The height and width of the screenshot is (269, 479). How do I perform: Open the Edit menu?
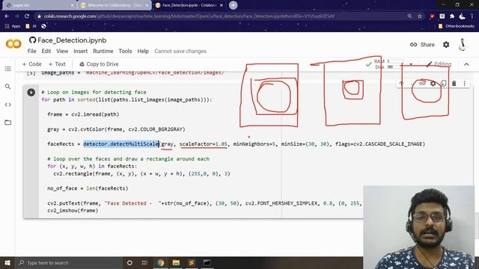(x=46, y=52)
